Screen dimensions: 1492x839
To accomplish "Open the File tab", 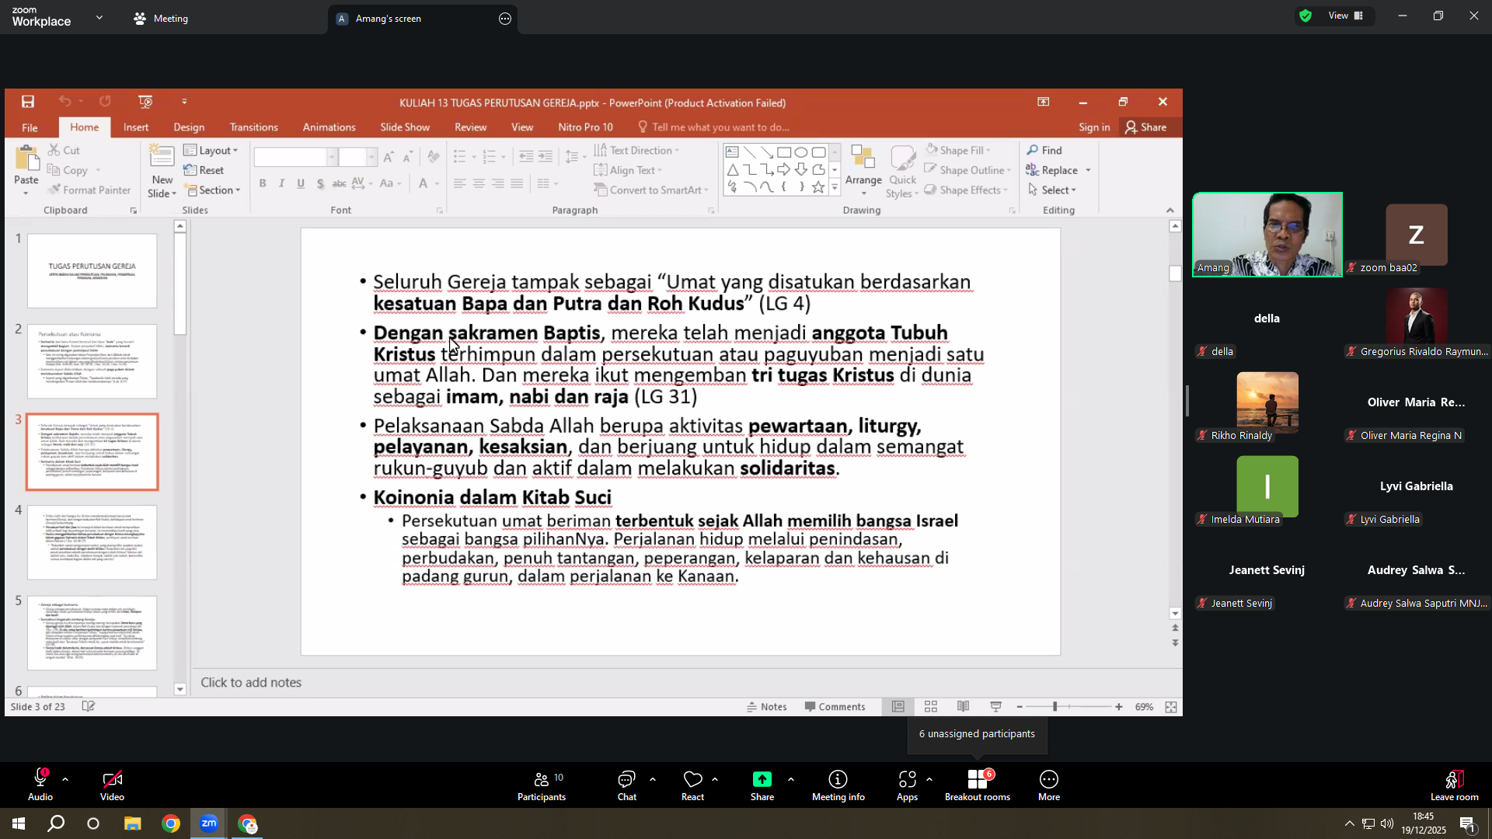I will [x=30, y=127].
